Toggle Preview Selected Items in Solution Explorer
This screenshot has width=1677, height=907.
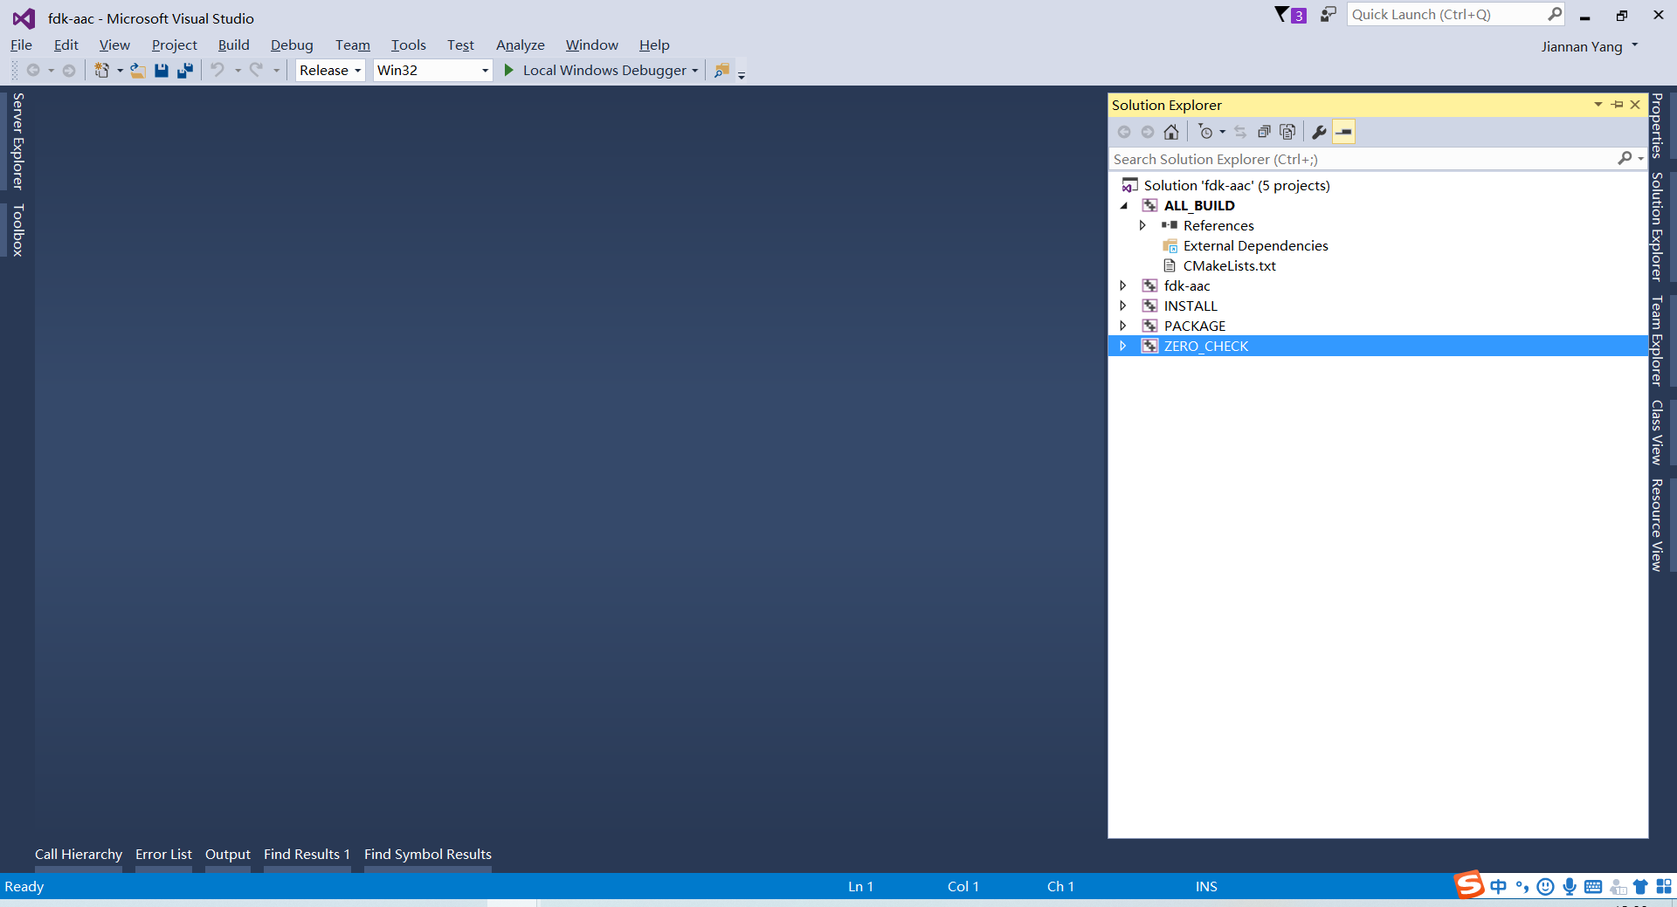pyautogui.click(x=1343, y=132)
